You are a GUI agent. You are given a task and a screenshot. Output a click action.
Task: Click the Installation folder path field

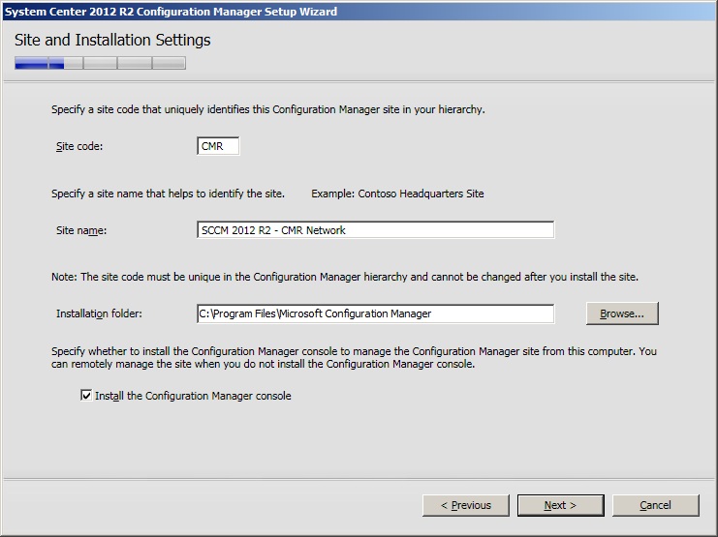click(x=374, y=313)
